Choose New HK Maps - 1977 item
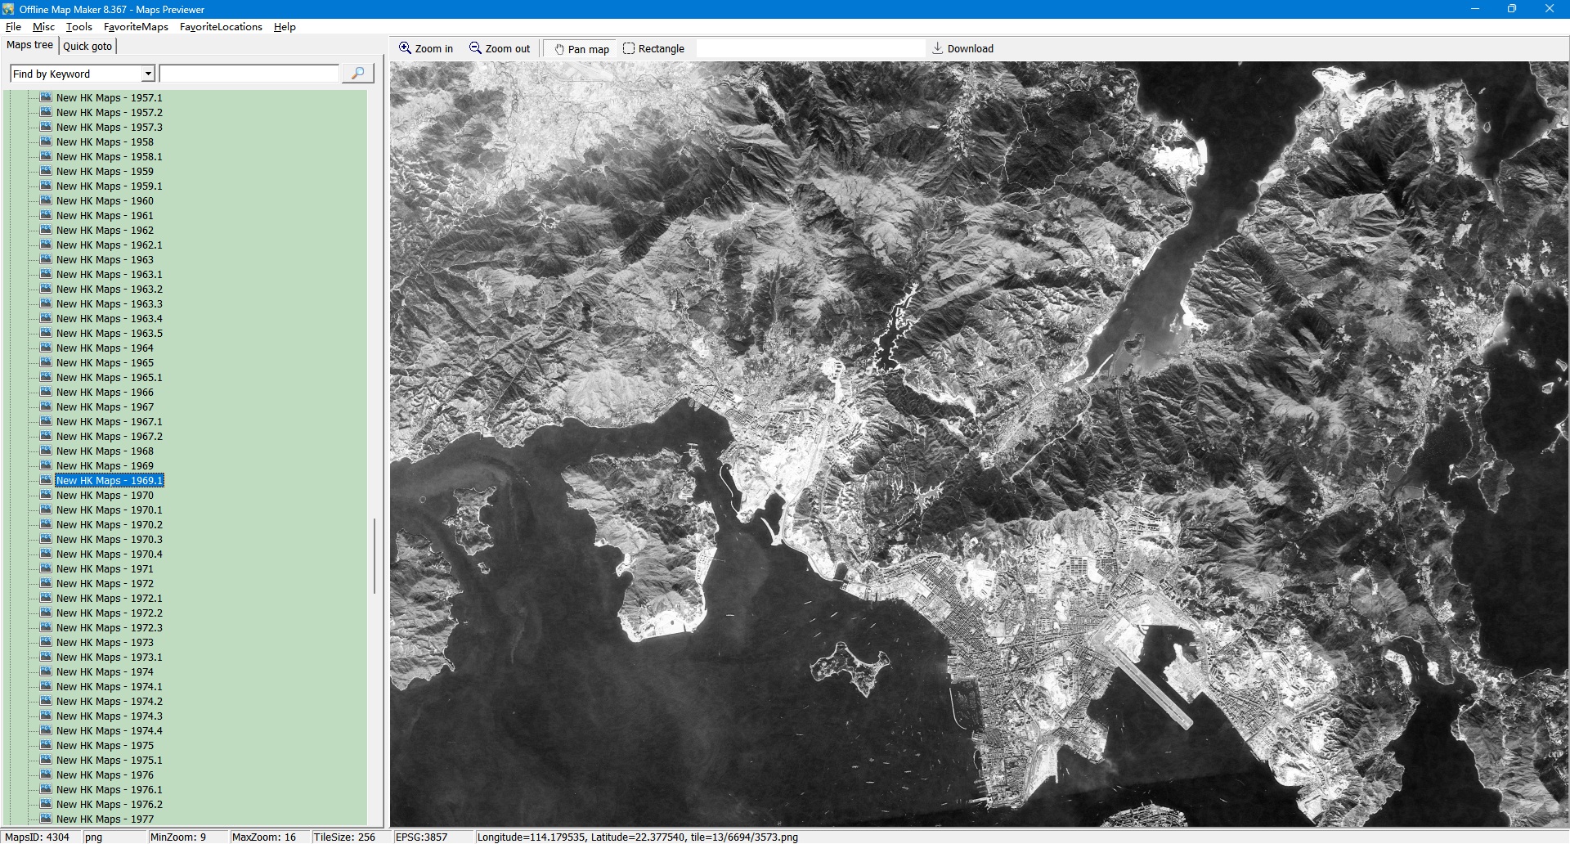Image resolution: width=1570 pixels, height=844 pixels. pyautogui.click(x=105, y=819)
